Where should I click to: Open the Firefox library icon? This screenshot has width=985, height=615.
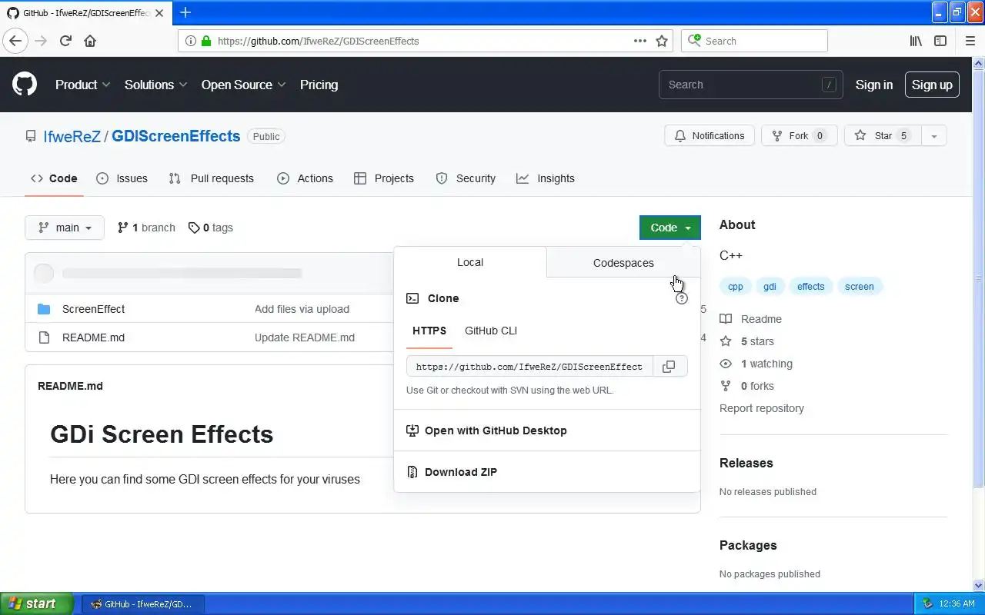[x=916, y=41]
